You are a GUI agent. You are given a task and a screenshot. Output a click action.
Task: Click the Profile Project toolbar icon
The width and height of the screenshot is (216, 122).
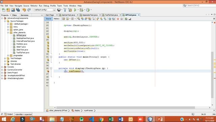[88, 10]
